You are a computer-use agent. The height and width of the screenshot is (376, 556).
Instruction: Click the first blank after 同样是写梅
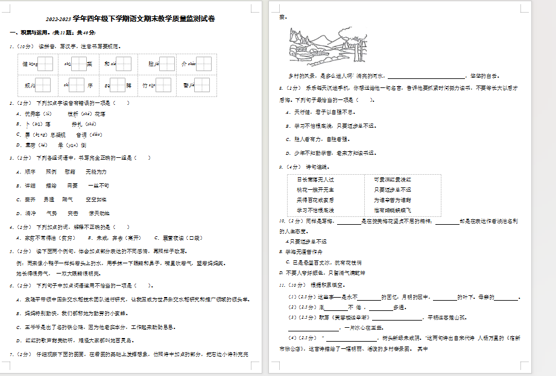coord(349,222)
